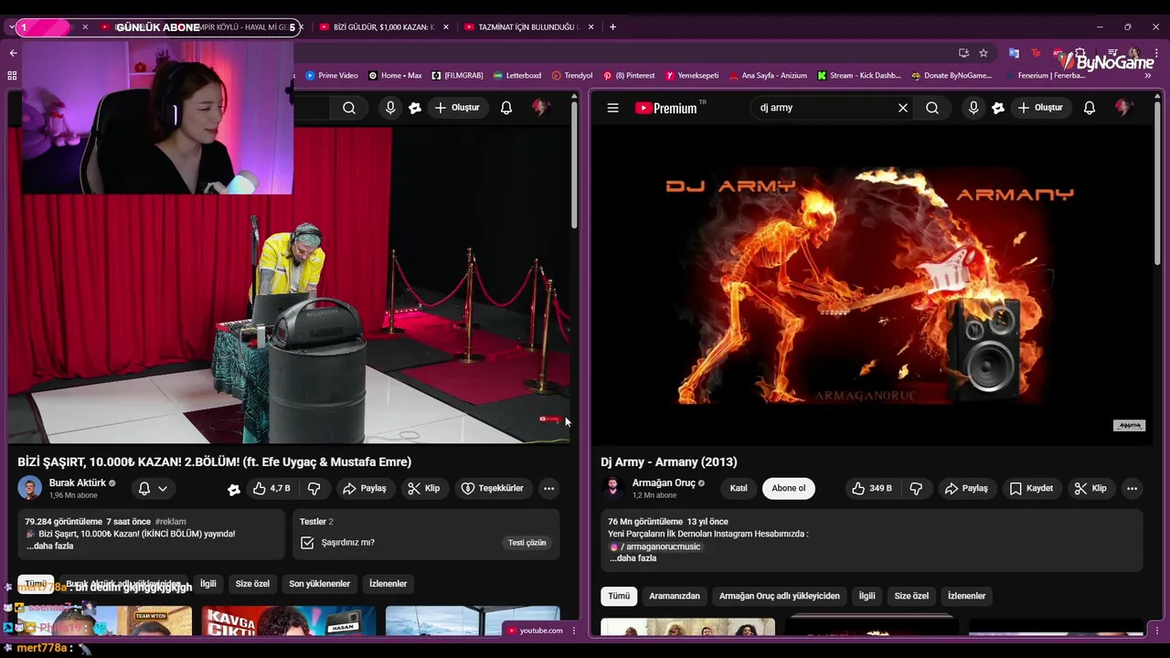
Task: Like Burak Aktürk video (4,7 B)
Action: [x=271, y=489]
